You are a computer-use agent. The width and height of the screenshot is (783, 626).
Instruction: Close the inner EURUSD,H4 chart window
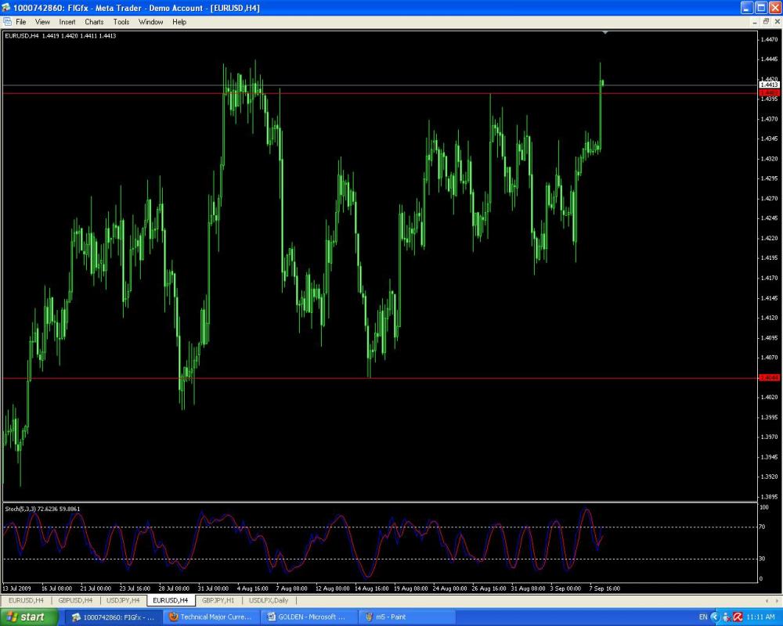click(x=778, y=21)
